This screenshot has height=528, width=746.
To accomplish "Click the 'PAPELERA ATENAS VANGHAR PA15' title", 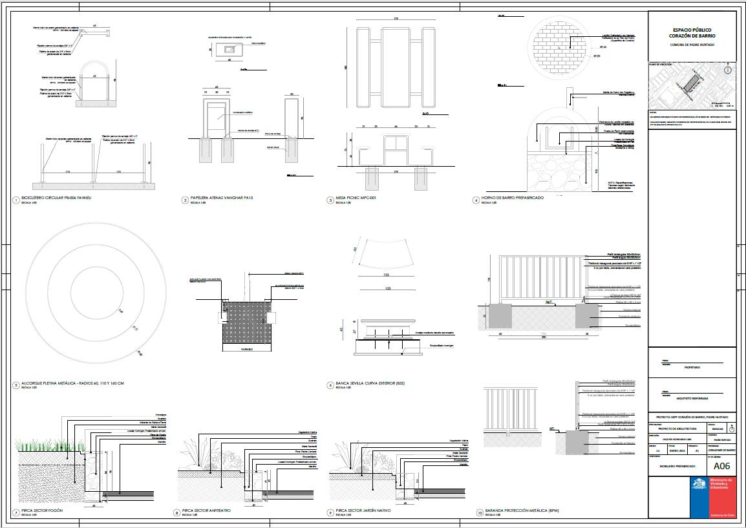I will click(221, 198).
